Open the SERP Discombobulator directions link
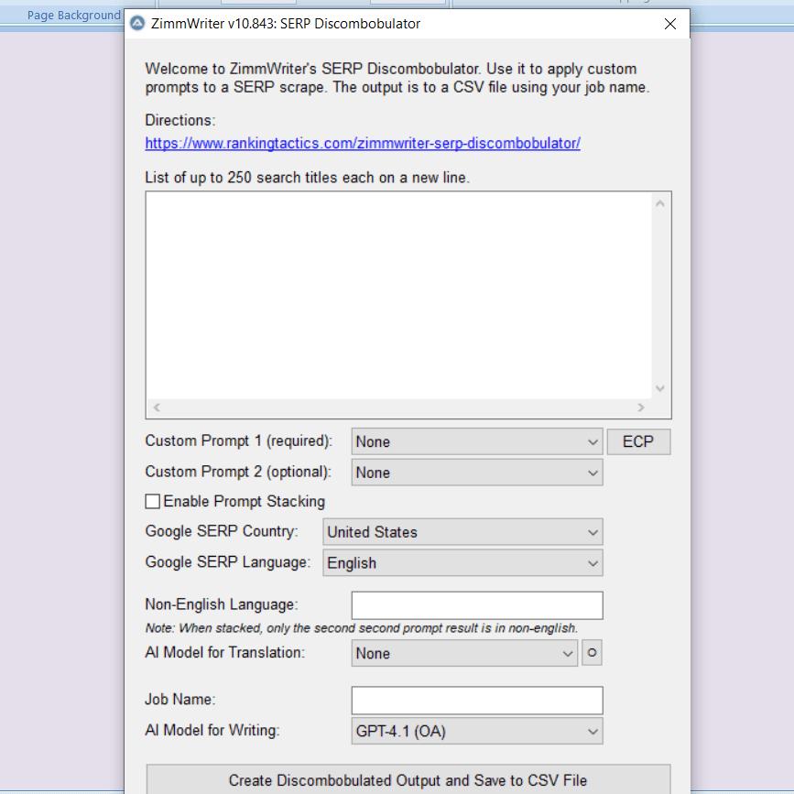Viewport: 794px width, 794px height. pos(363,144)
